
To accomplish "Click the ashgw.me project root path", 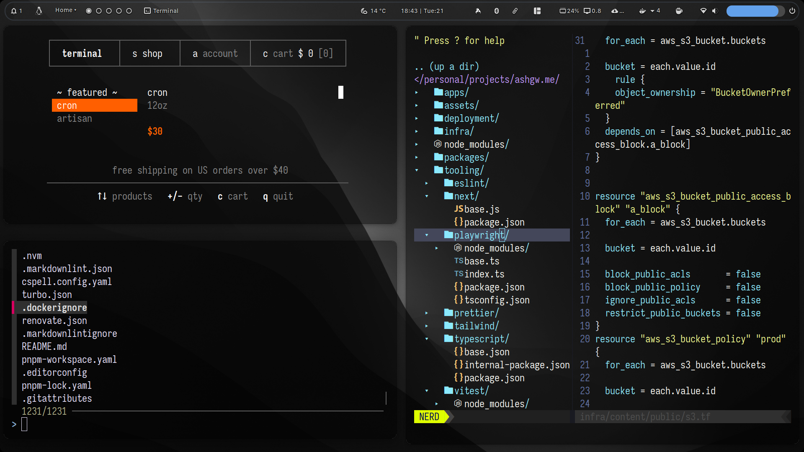I will coord(487,80).
